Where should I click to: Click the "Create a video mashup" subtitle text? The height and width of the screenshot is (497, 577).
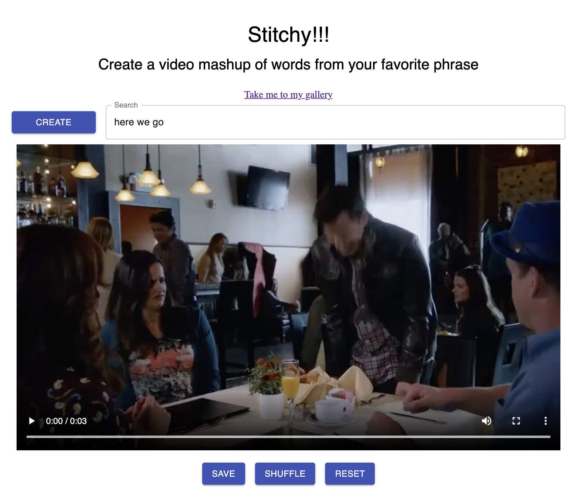[288, 65]
